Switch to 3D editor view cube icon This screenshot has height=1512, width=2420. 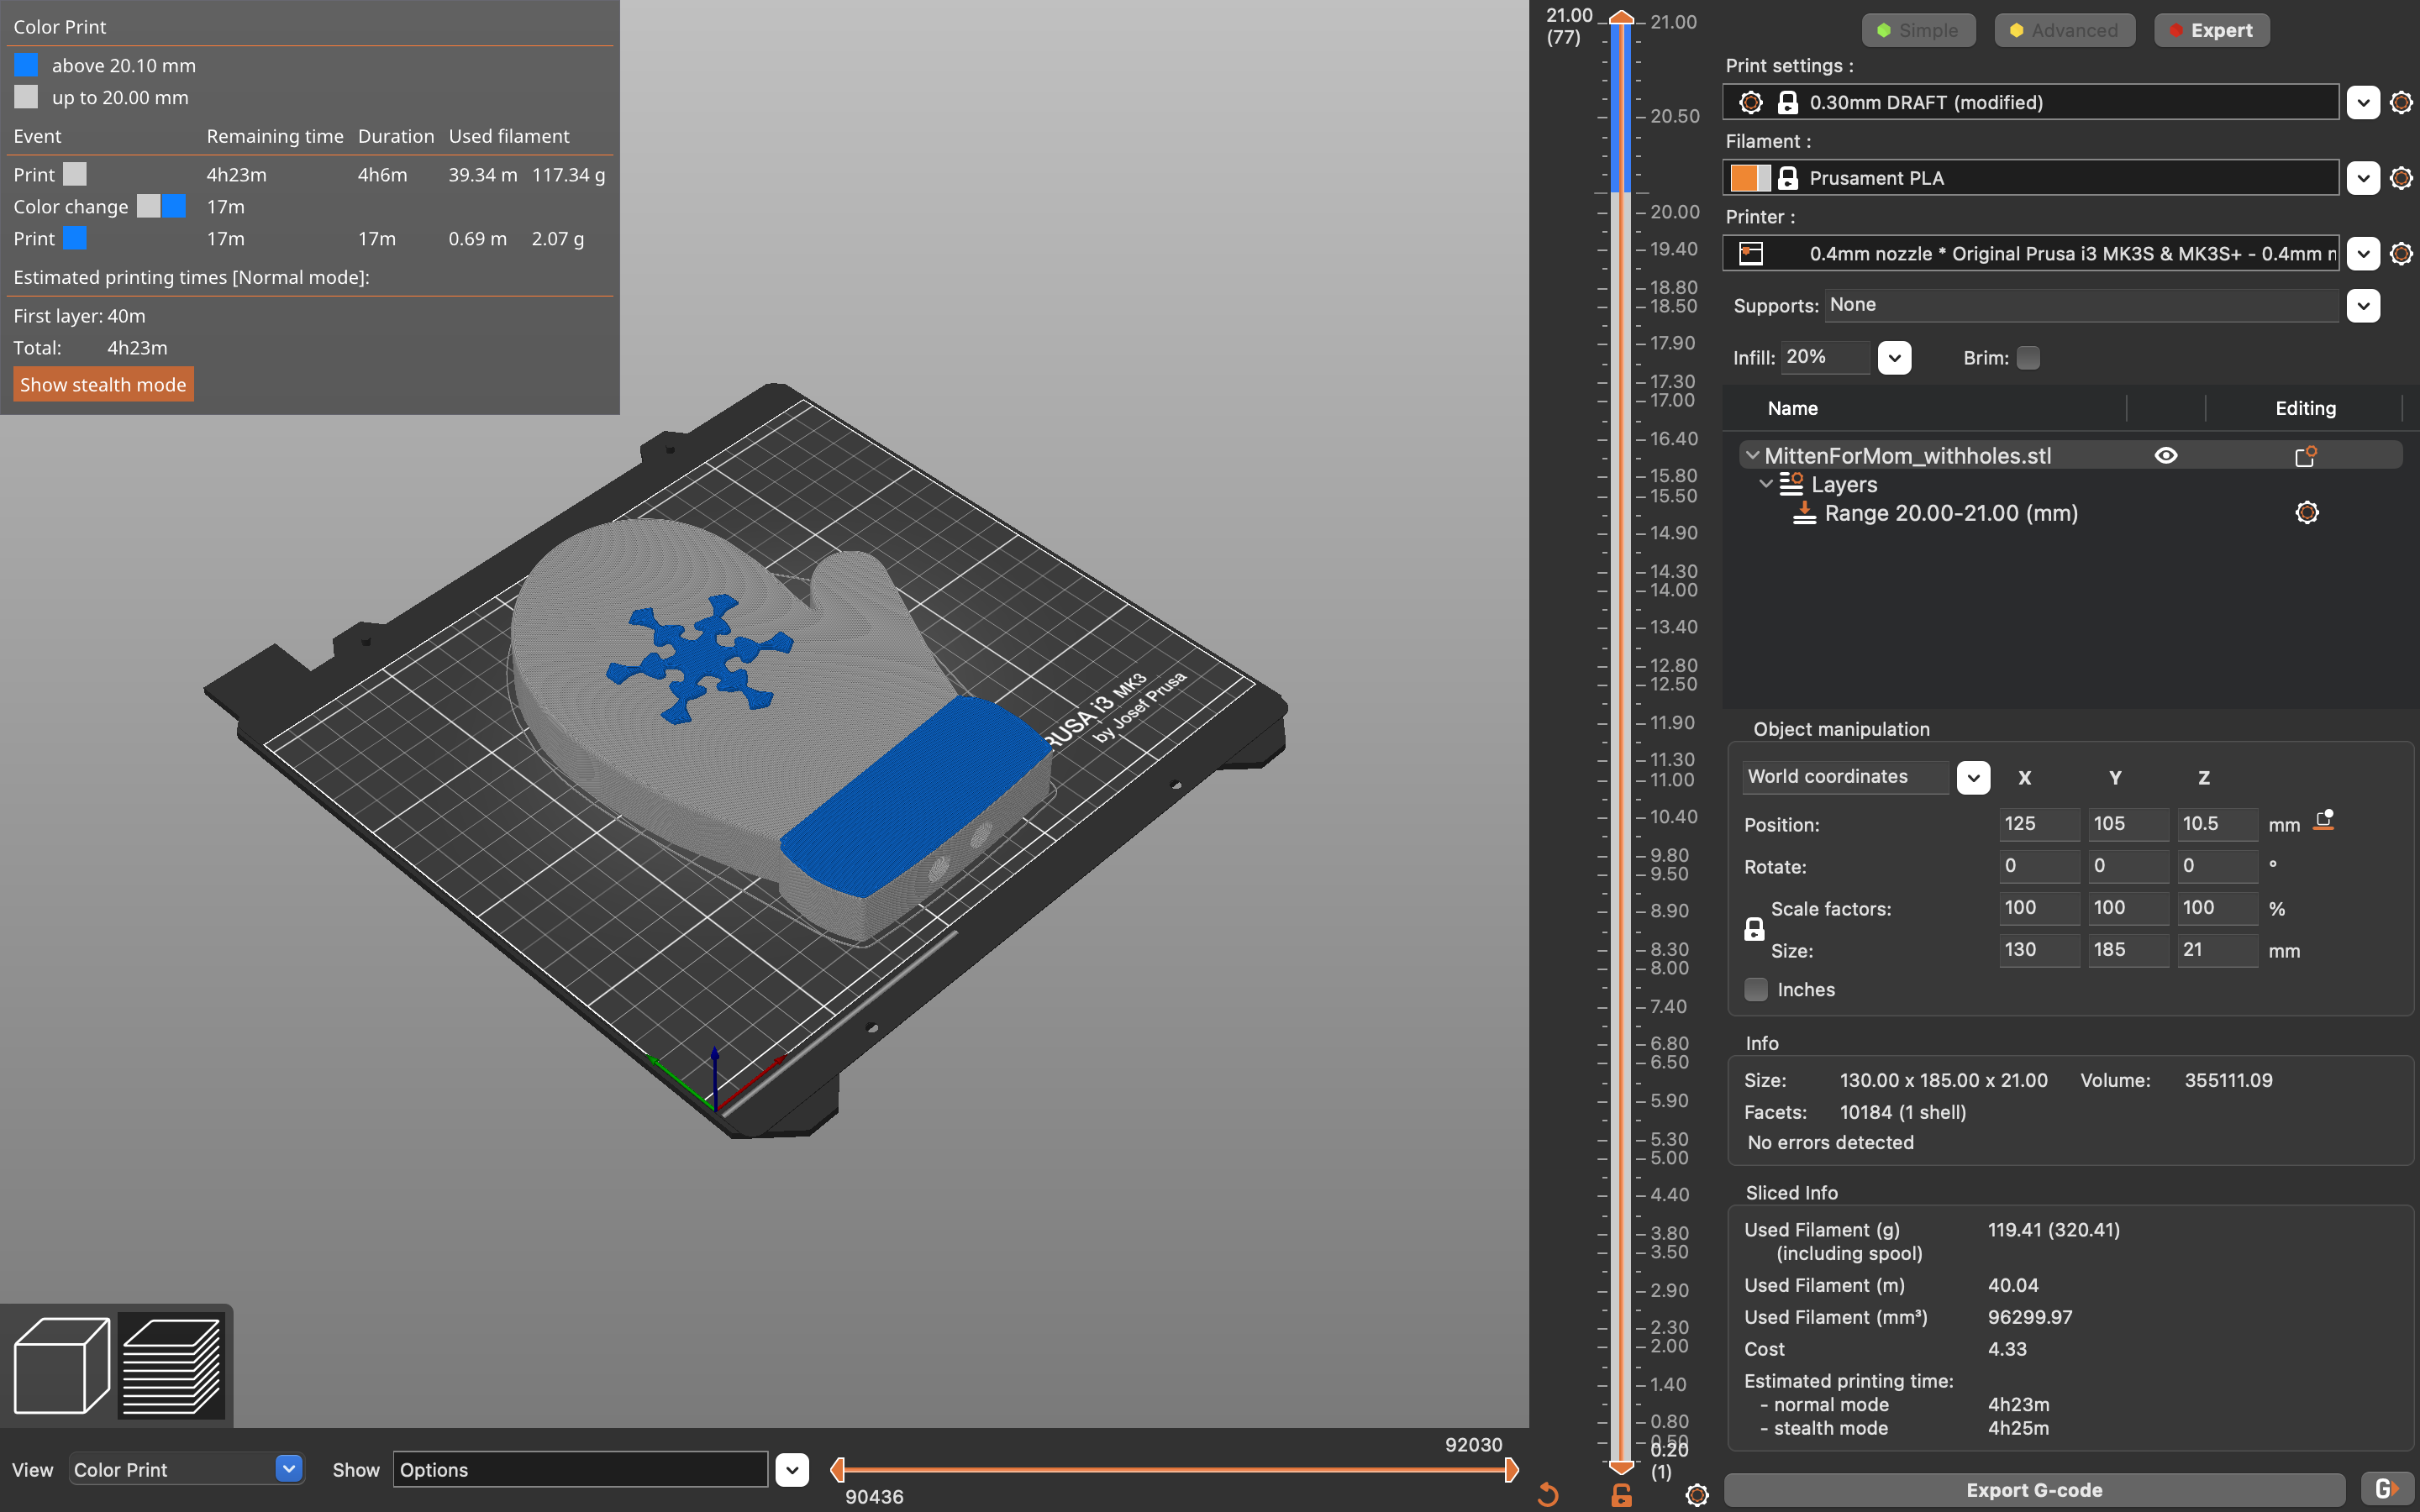62,1366
